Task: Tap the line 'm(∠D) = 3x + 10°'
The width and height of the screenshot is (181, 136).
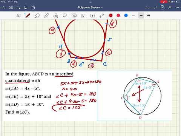Action: 25,104
